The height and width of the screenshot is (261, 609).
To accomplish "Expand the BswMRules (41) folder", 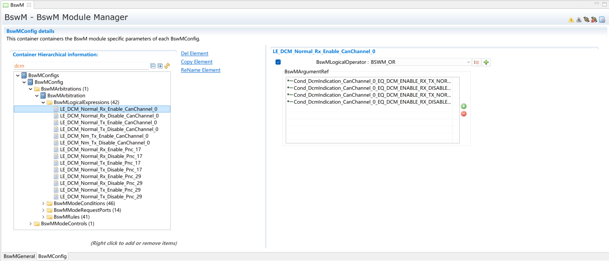I will (x=43, y=217).
